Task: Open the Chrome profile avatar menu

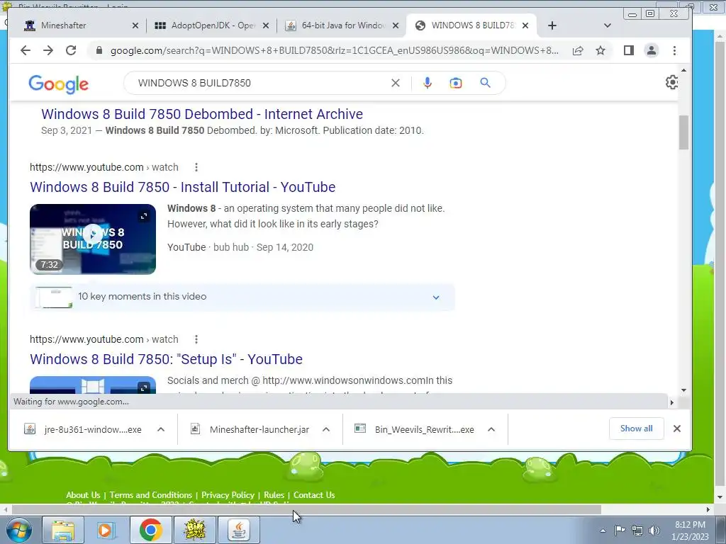Action: (x=652, y=50)
